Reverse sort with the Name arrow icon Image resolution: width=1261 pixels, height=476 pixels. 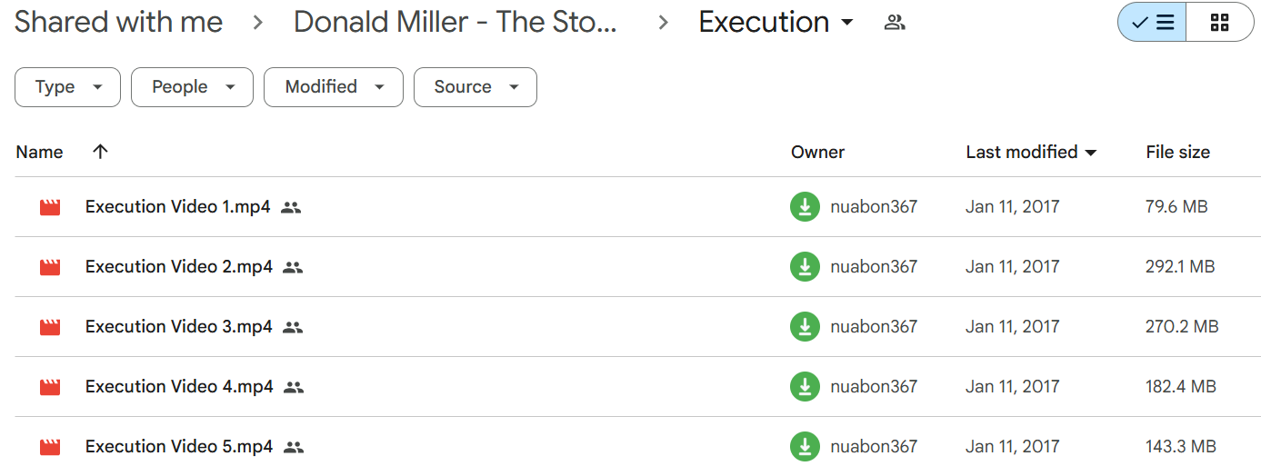point(100,152)
